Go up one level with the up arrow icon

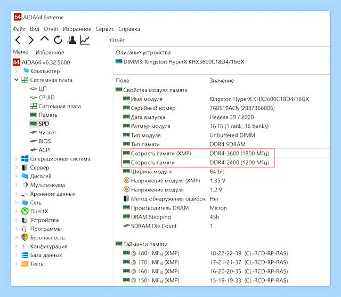tap(45, 39)
